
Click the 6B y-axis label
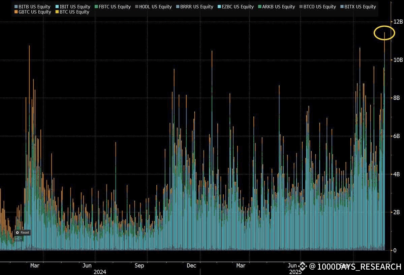click(x=397, y=136)
